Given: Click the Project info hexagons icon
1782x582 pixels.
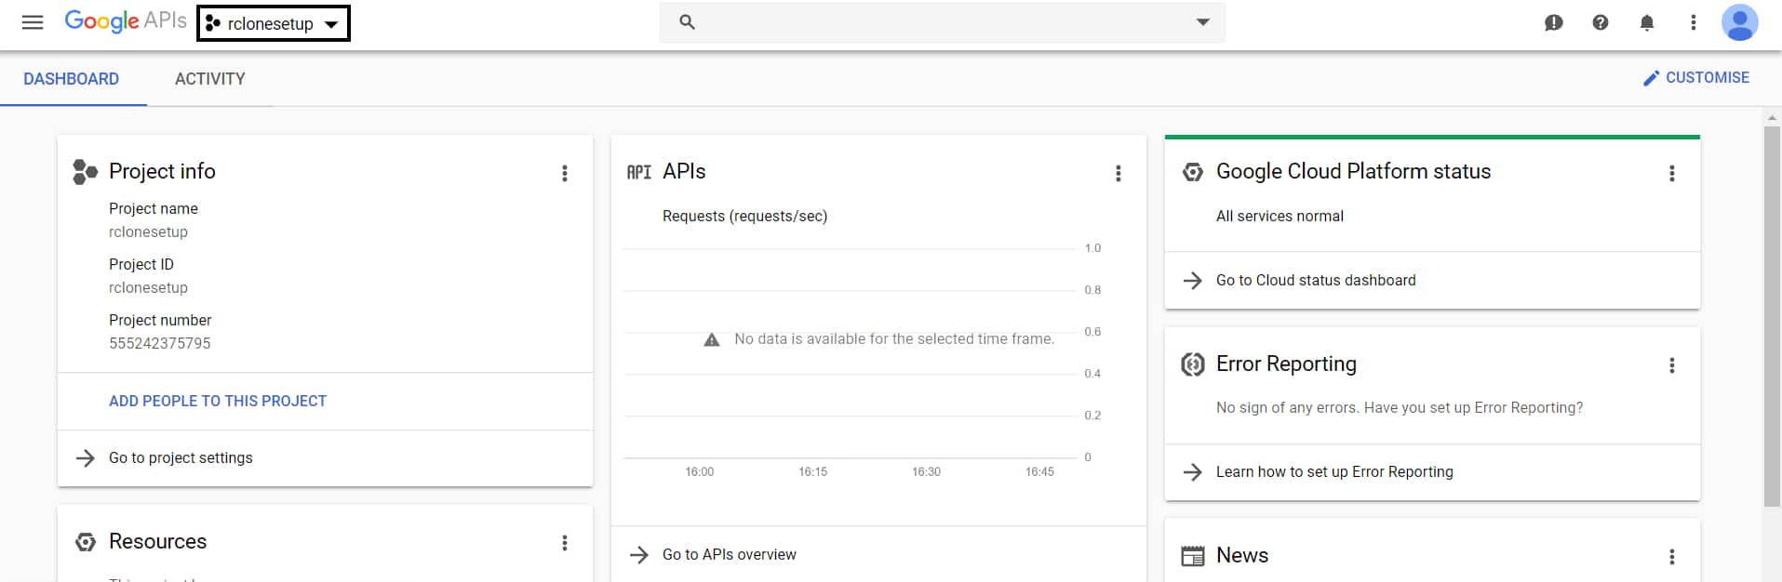Looking at the screenshot, I should [85, 172].
